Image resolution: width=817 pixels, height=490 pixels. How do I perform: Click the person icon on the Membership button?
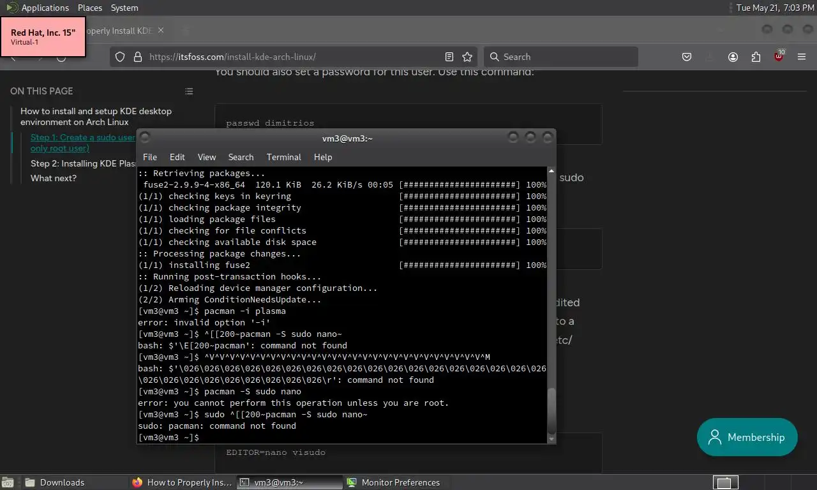pos(715,437)
